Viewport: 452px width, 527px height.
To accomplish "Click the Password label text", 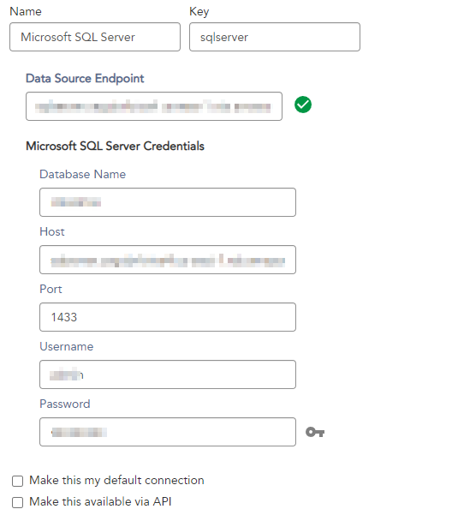I will (x=65, y=404).
